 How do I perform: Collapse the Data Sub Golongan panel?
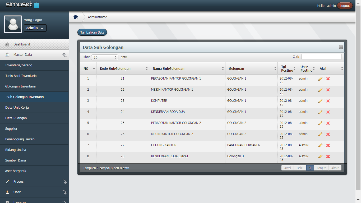click(341, 47)
